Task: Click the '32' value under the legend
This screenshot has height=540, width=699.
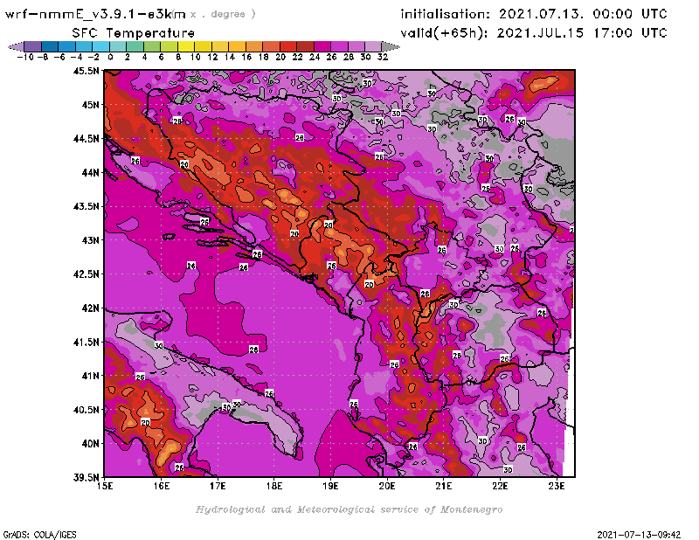Action: pos(383,57)
